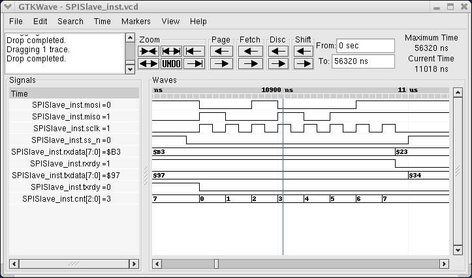Click the Fetch left arrow
Image resolution: width=472 pixels, height=278 pixels.
tap(250, 51)
